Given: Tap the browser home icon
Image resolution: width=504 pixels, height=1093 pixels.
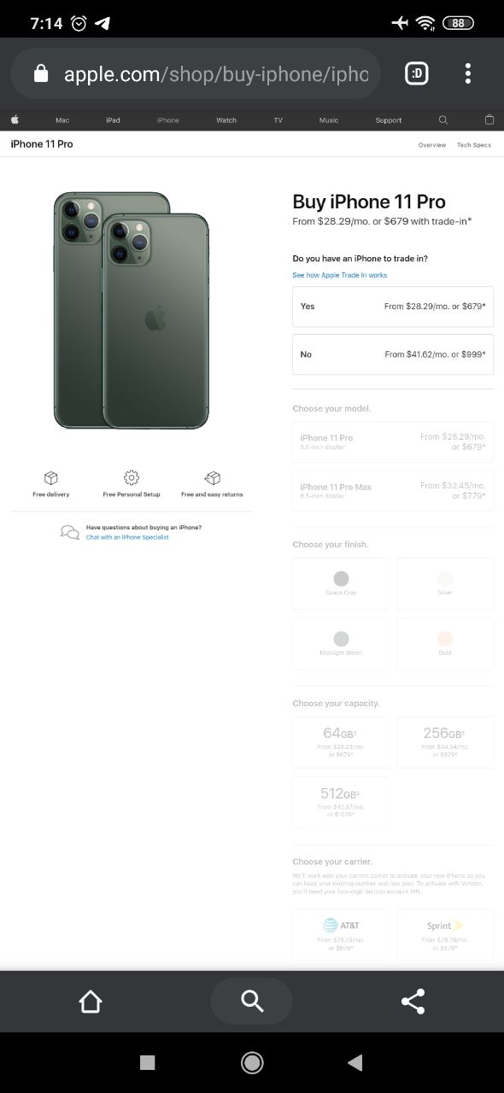Looking at the screenshot, I should coord(91,1002).
